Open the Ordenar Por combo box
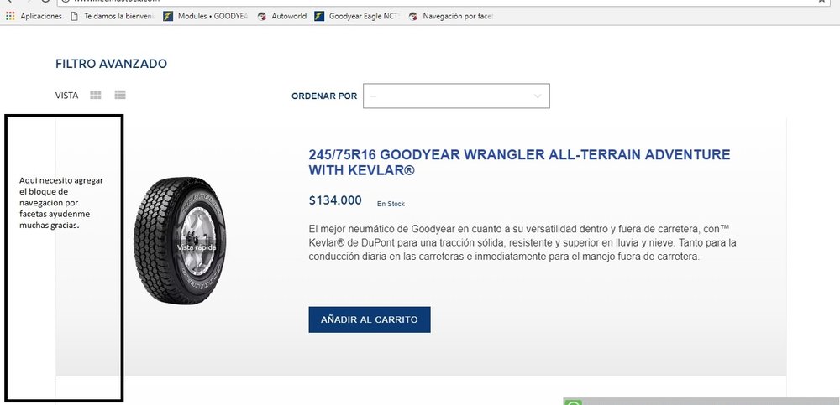The width and height of the screenshot is (840, 405). point(456,96)
